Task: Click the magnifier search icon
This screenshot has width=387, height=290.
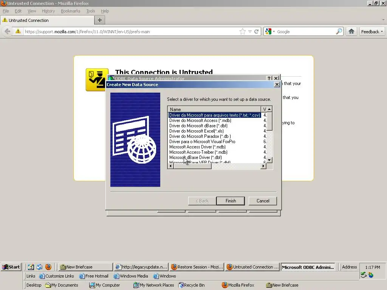Action: [339, 31]
